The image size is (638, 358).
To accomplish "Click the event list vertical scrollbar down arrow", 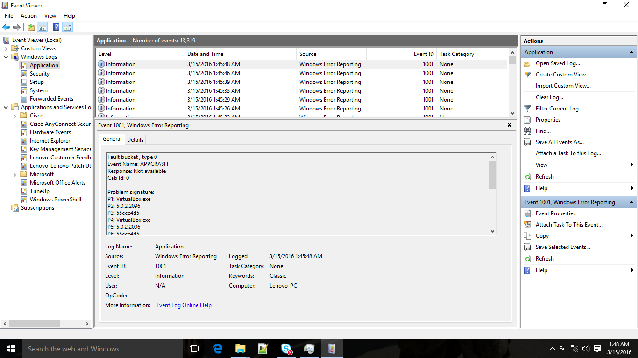I will click(x=512, y=113).
